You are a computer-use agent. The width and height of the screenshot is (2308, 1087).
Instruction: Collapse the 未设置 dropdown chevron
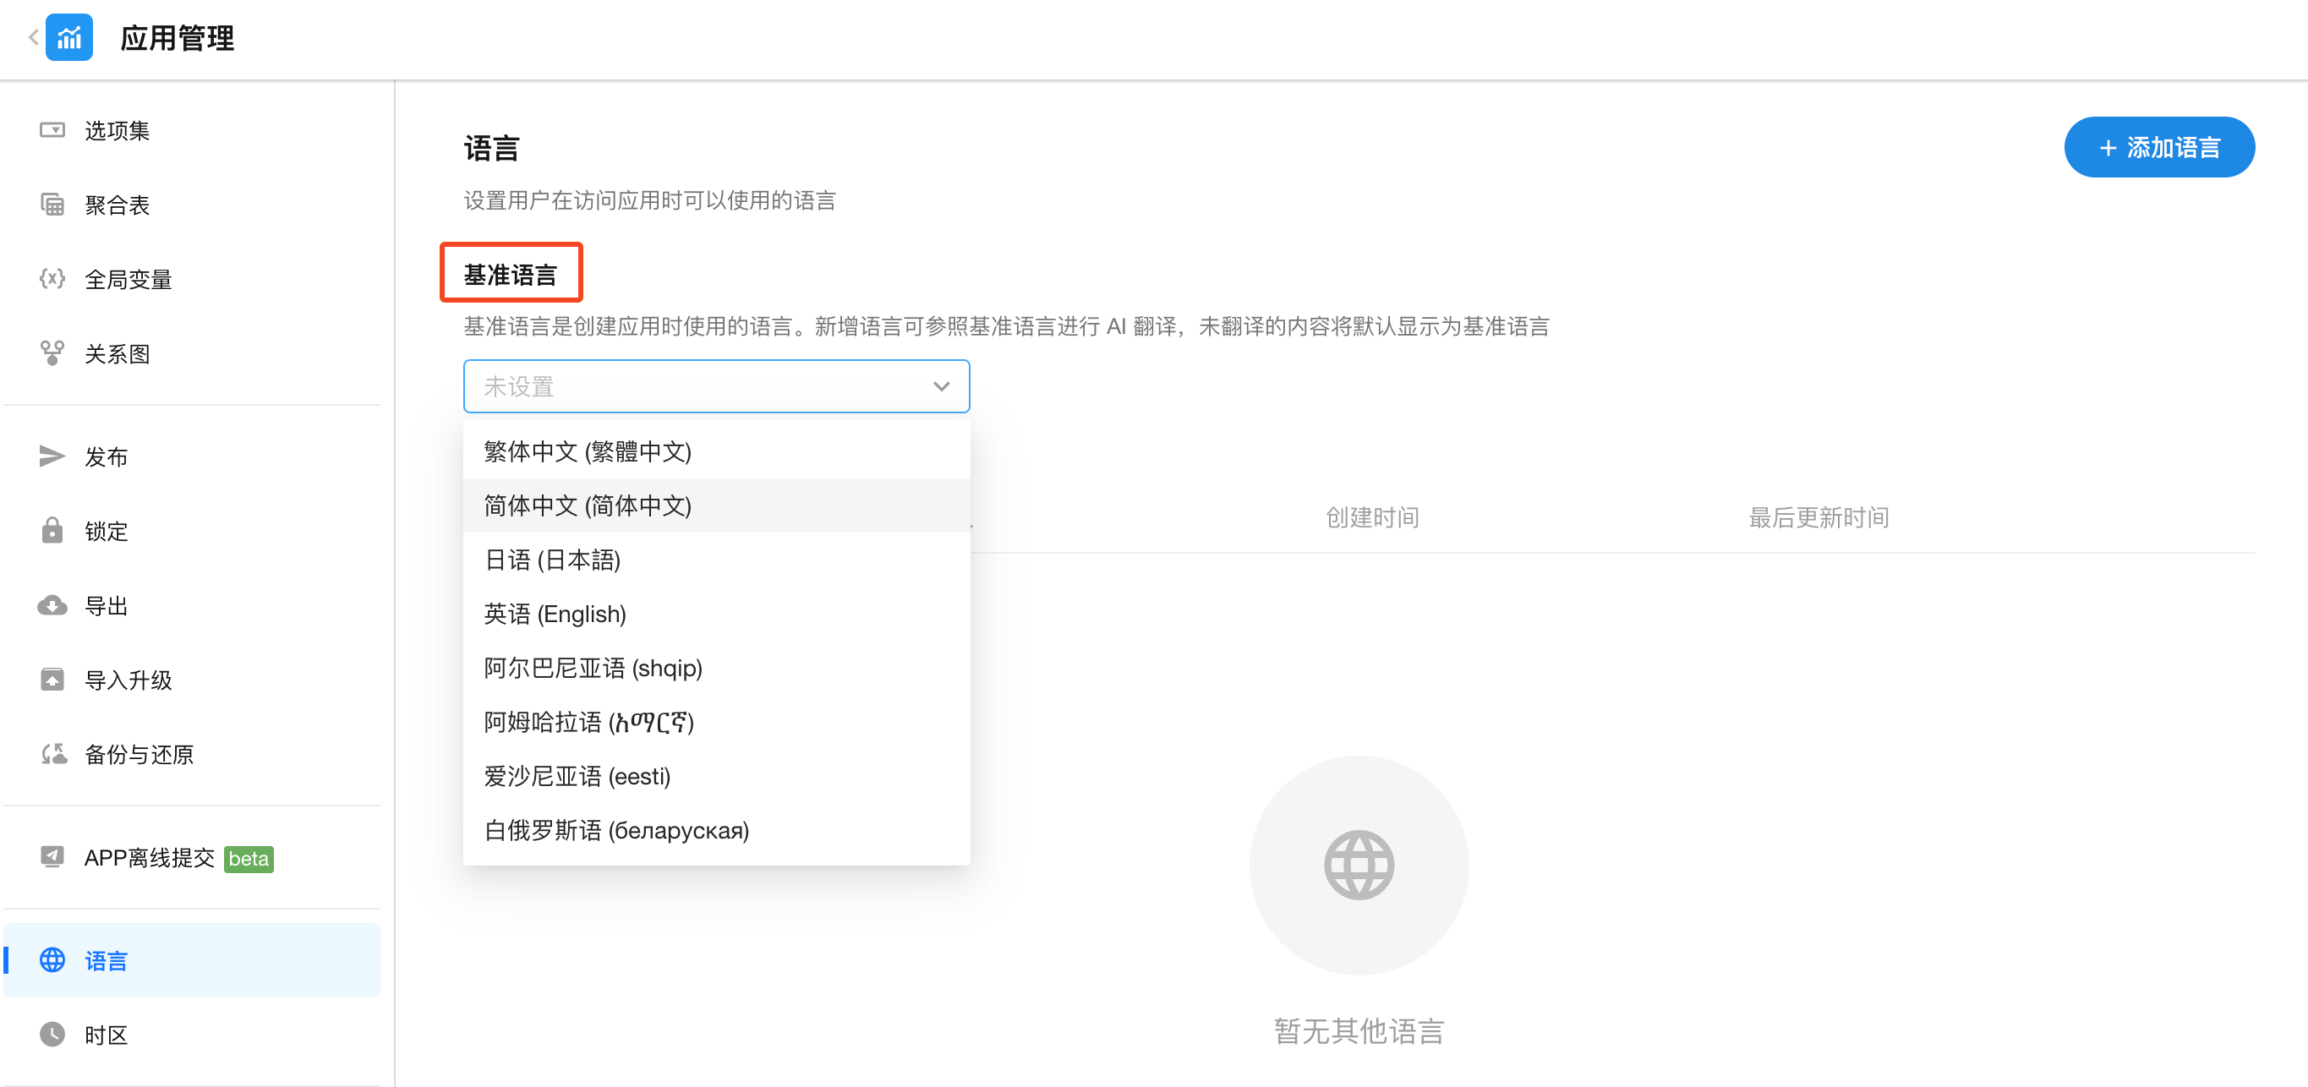point(941,386)
